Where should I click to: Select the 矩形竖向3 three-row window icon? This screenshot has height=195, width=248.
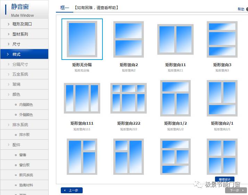222,39
